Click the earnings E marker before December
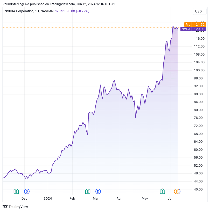 (x=16, y=192)
